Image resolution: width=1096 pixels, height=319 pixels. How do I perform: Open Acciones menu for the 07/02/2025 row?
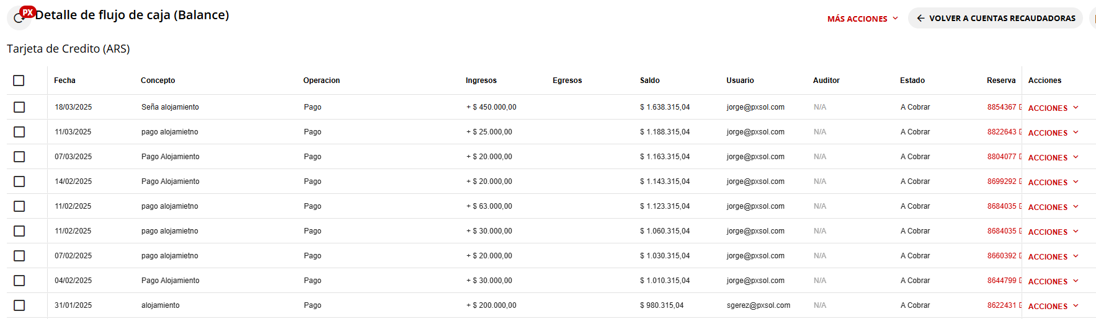[x=1053, y=256]
